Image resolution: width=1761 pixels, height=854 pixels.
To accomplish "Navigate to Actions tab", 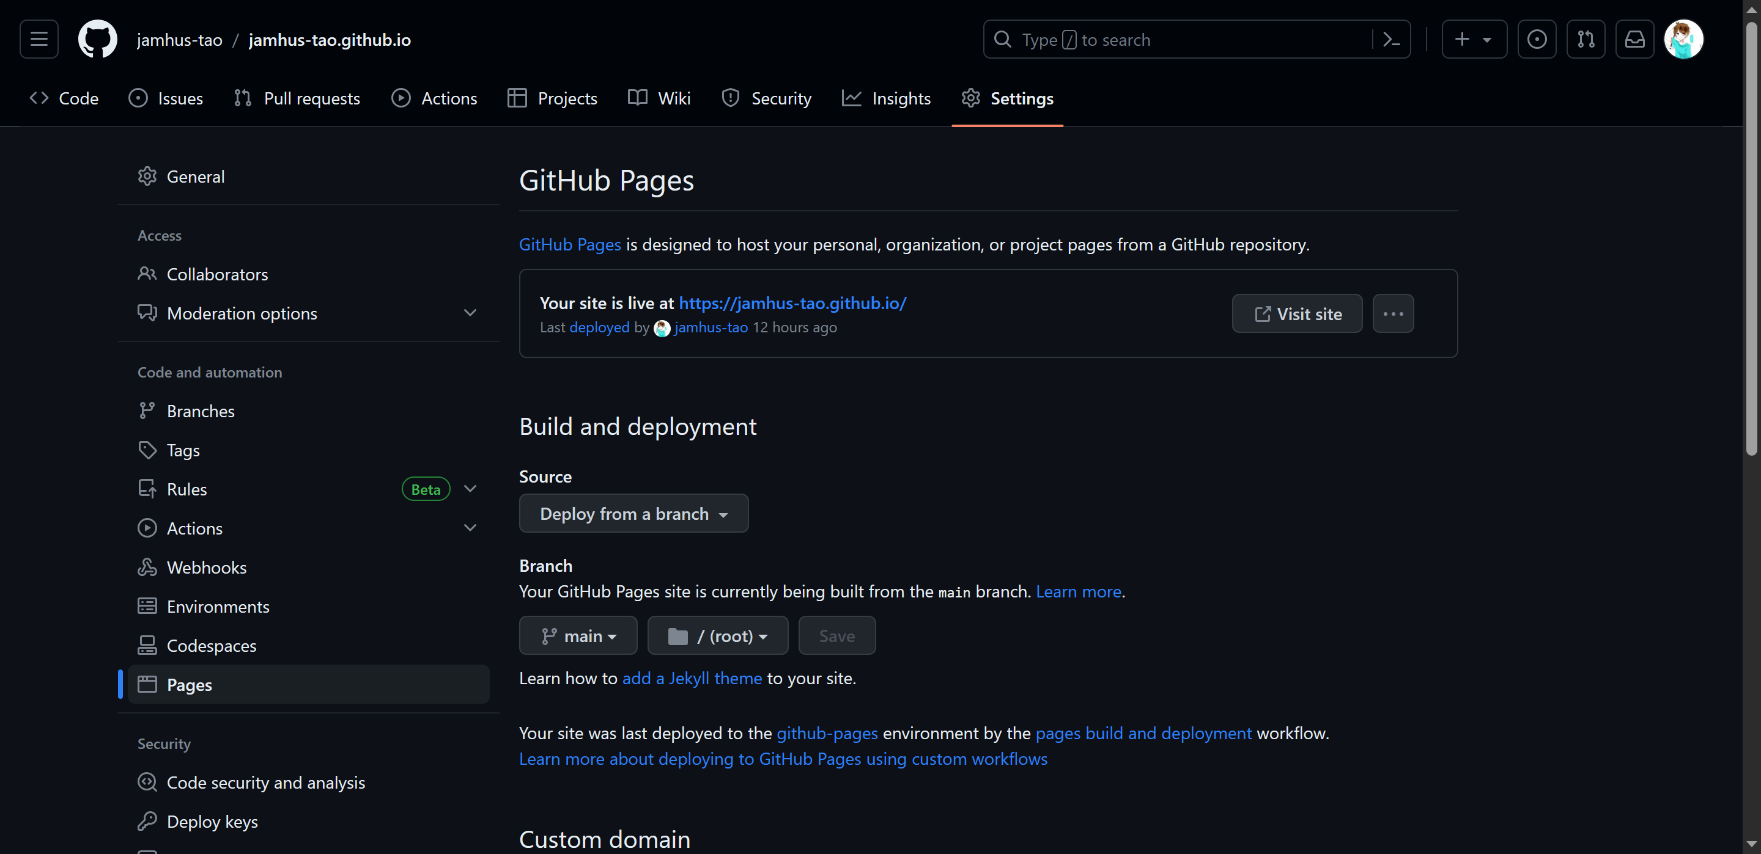I will [448, 99].
